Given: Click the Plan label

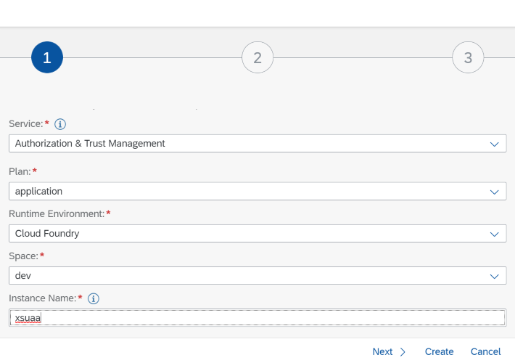Looking at the screenshot, I should coord(20,171).
